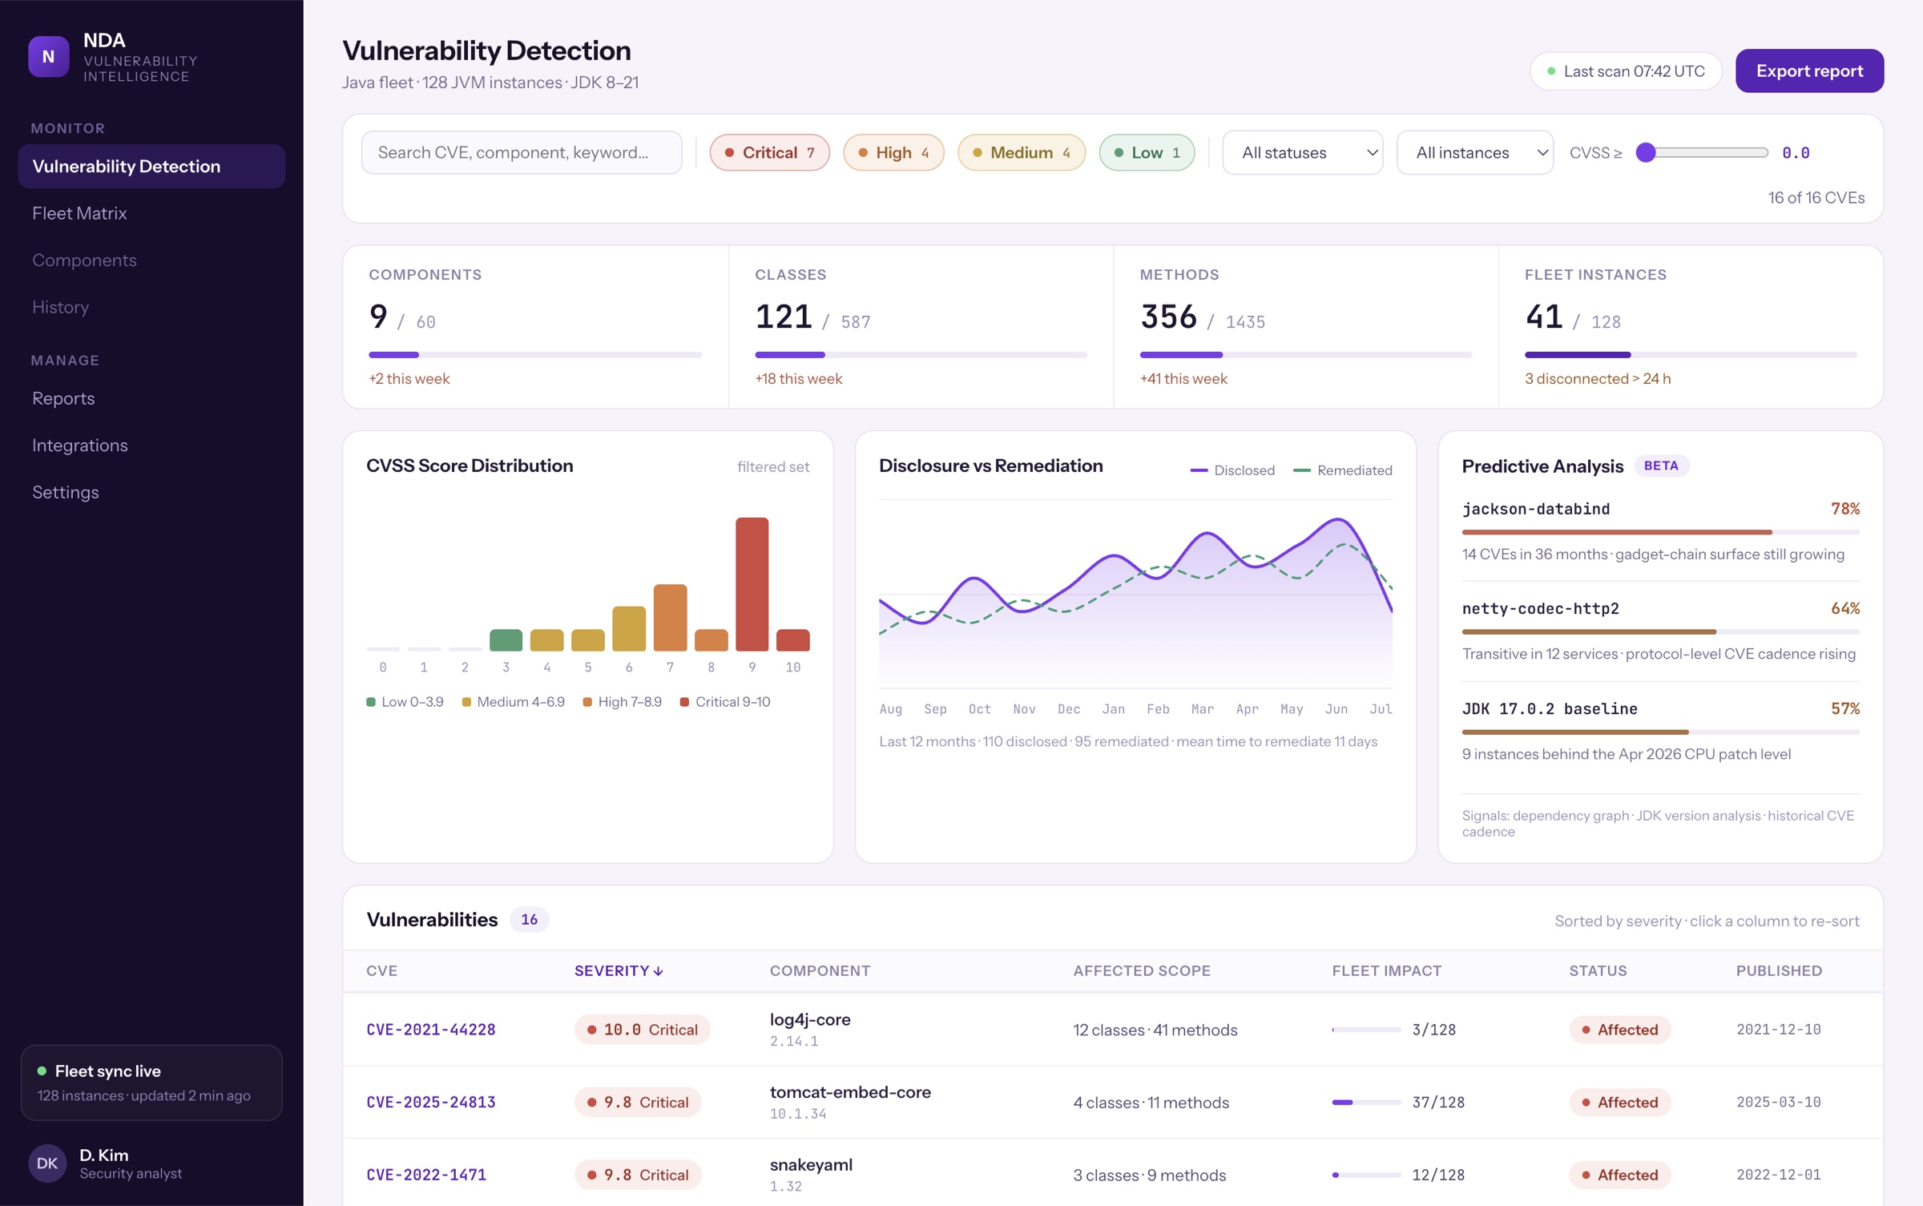Sort table by Affected Scope header
1923x1206 pixels.
tap(1142, 970)
